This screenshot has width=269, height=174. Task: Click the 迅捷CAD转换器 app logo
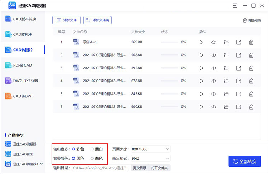[x=12, y=5]
